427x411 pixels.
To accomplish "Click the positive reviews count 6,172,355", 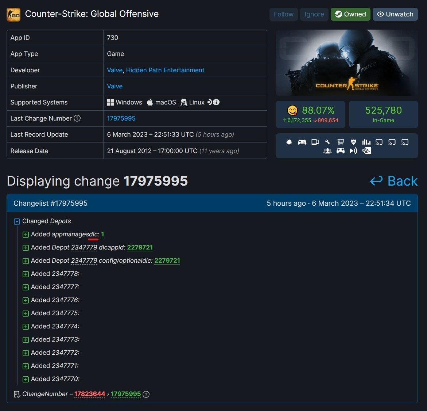I will (x=297, y=120).
